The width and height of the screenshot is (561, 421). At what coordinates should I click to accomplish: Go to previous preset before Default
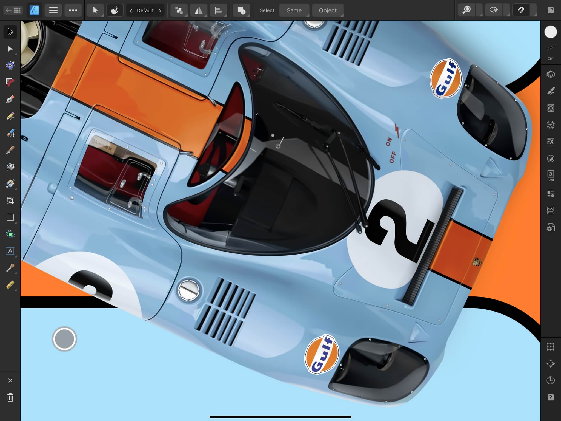click(x=131, y=10)
